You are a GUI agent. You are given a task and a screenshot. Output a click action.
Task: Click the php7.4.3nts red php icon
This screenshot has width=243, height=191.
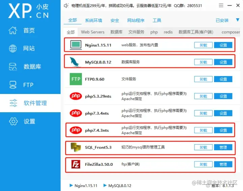[76, 130]
